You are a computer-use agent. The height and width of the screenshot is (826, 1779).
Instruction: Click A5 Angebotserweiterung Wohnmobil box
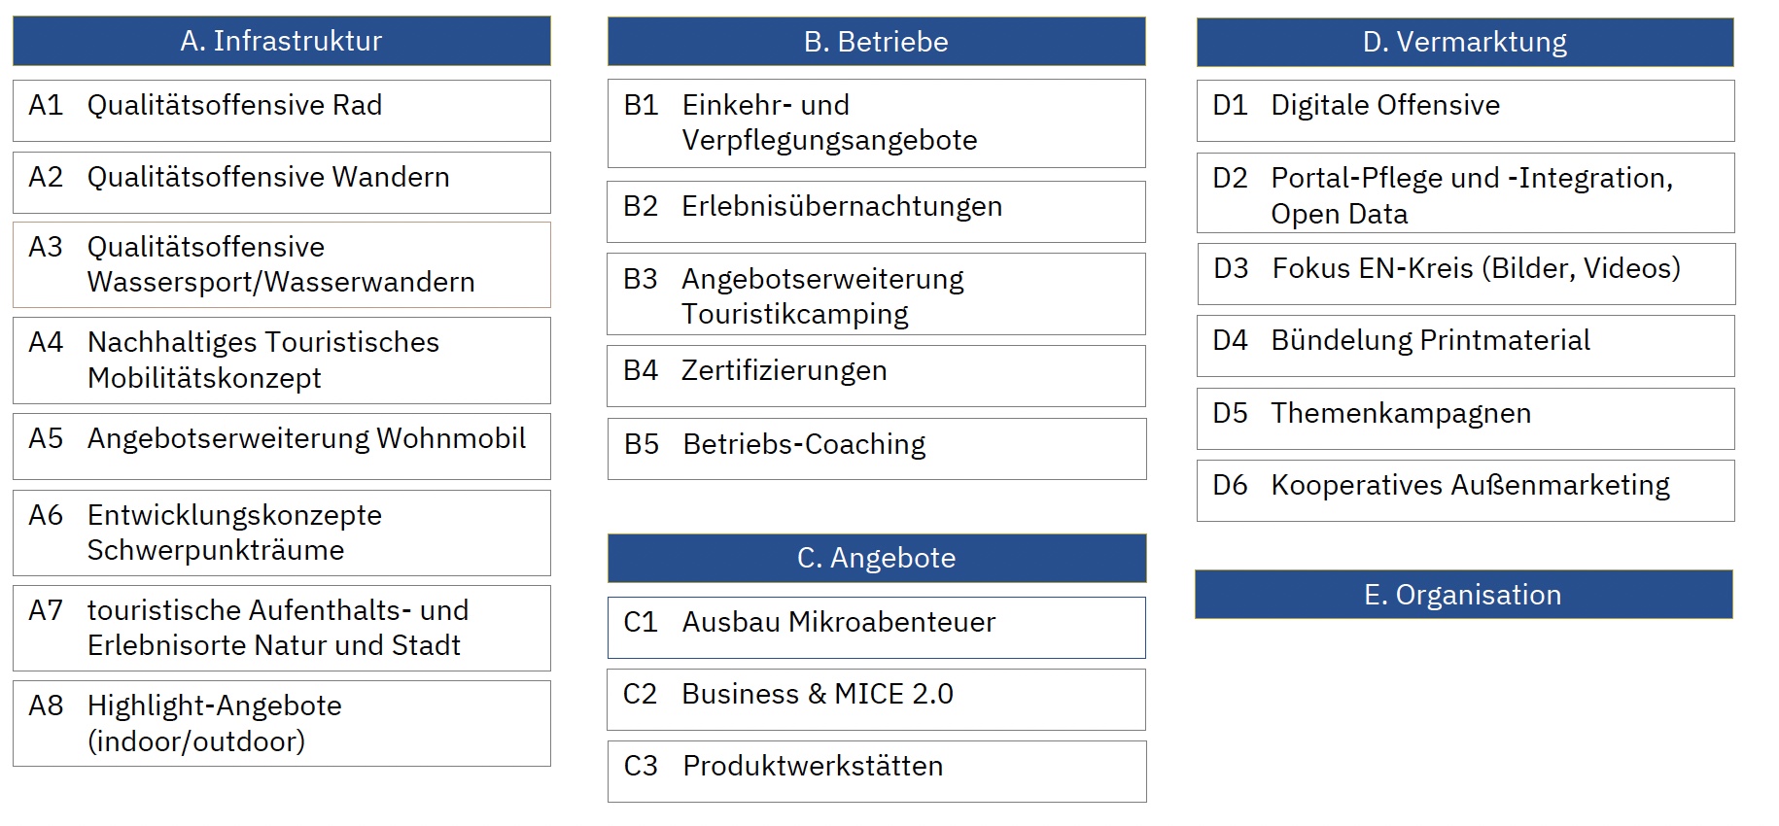point(282,446)
